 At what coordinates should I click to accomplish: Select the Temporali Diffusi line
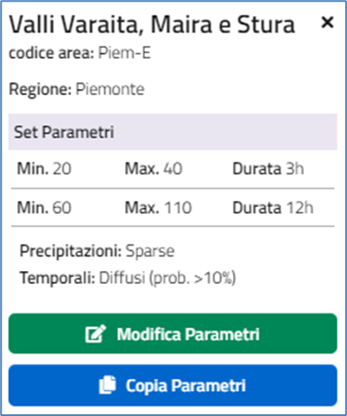[128, 278]
